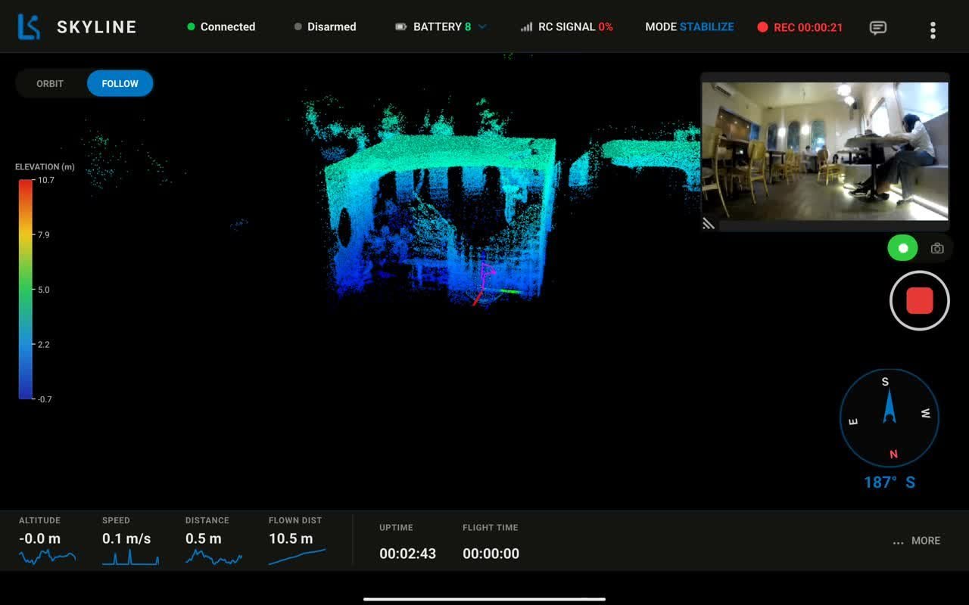Select the FOLLOW view mode
This screenshot has width=969, height=605.
click(120, 83)
